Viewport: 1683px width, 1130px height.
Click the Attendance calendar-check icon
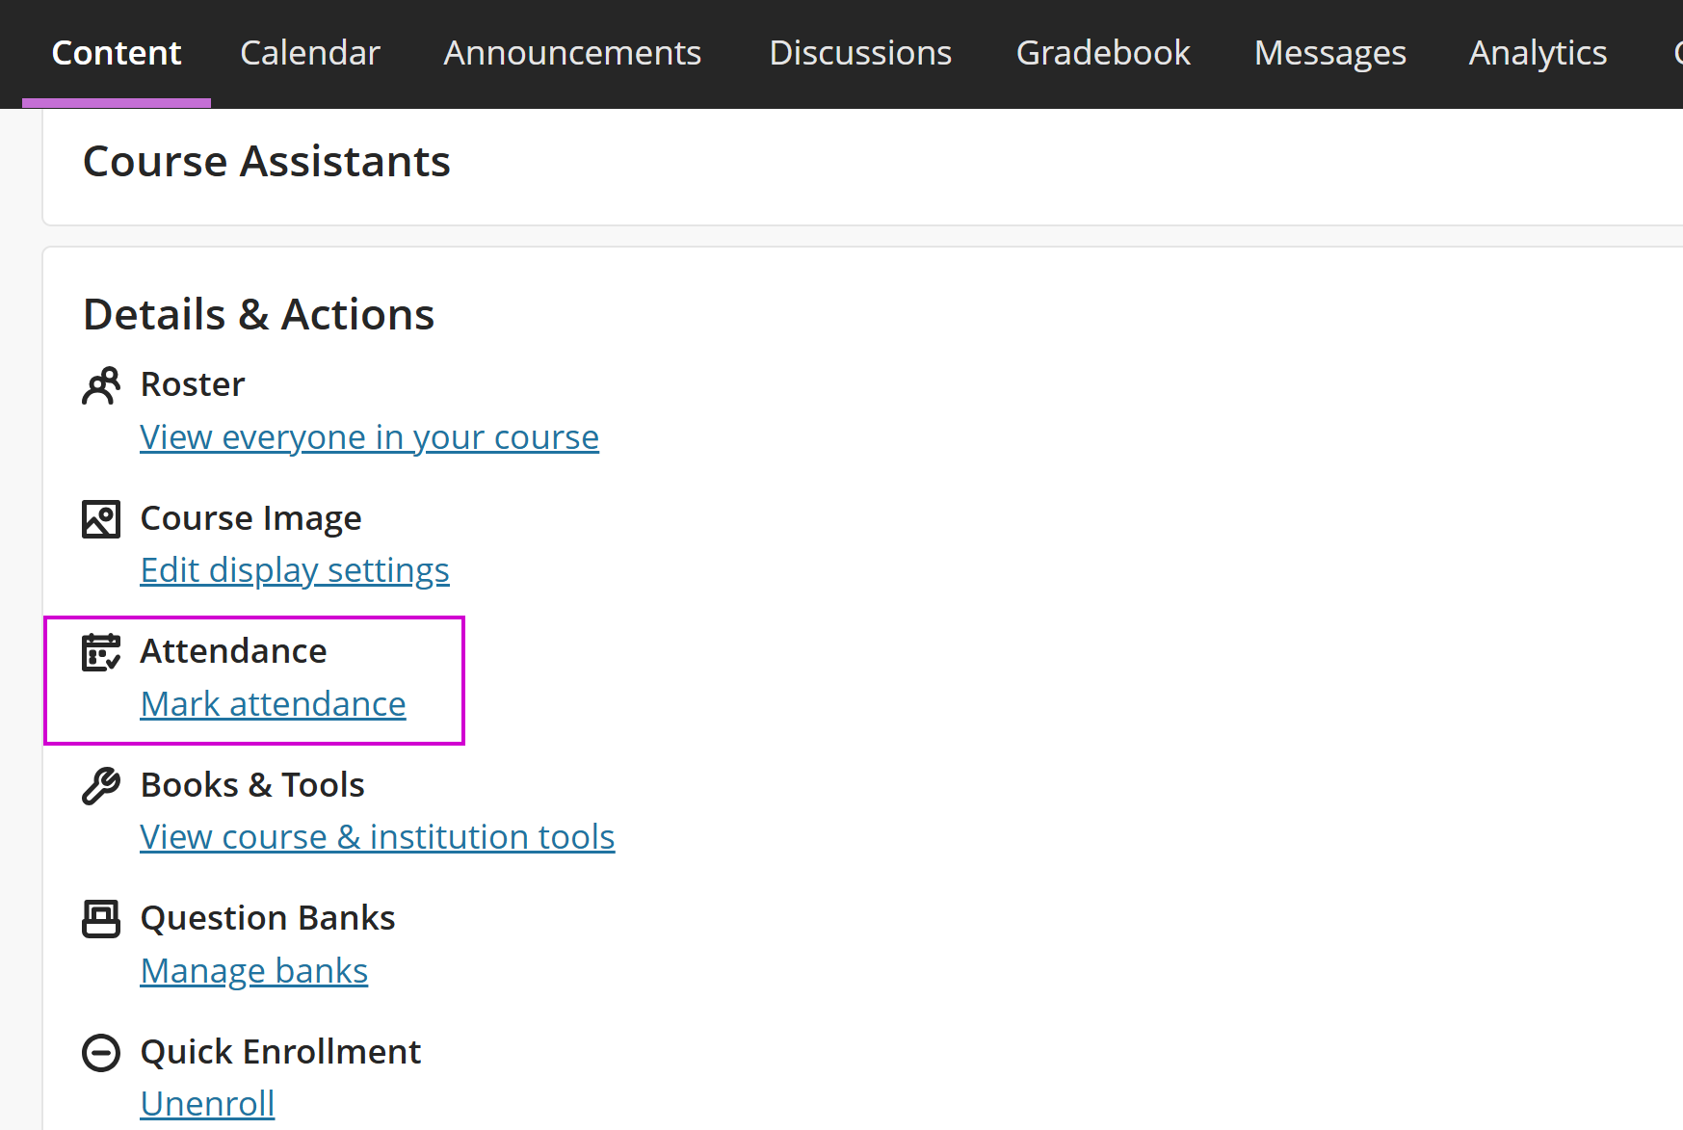pyautogui.click(x=101, y=652)
